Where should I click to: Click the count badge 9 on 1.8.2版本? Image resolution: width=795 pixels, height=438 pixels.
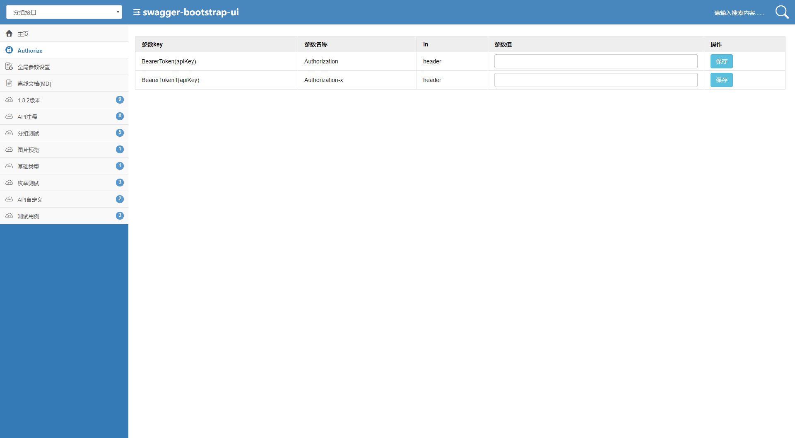tap(120, 99)
